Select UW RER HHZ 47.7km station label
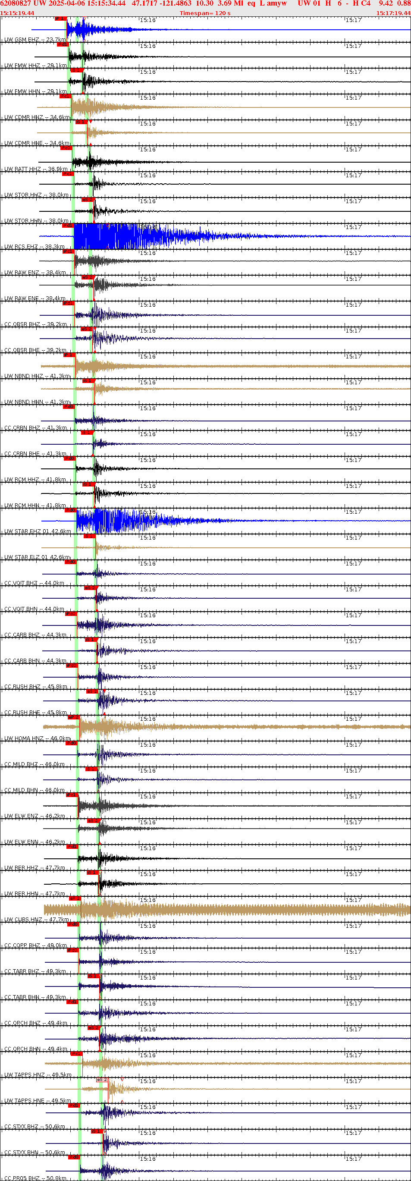 [x=35, y=868]
